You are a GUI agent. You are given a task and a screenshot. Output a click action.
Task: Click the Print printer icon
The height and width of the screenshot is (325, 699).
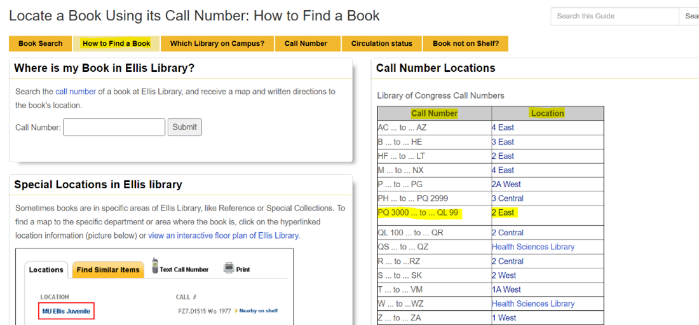click(x=229, y=268)
